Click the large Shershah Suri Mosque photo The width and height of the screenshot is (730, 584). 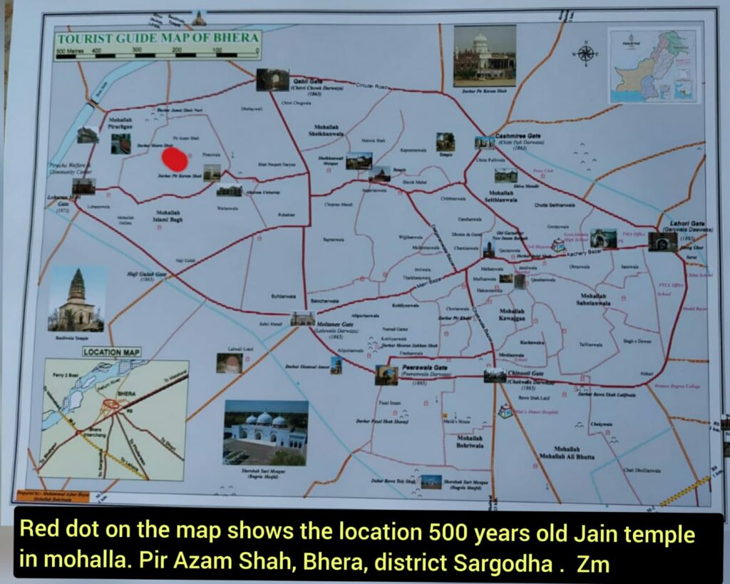(265, 432)
